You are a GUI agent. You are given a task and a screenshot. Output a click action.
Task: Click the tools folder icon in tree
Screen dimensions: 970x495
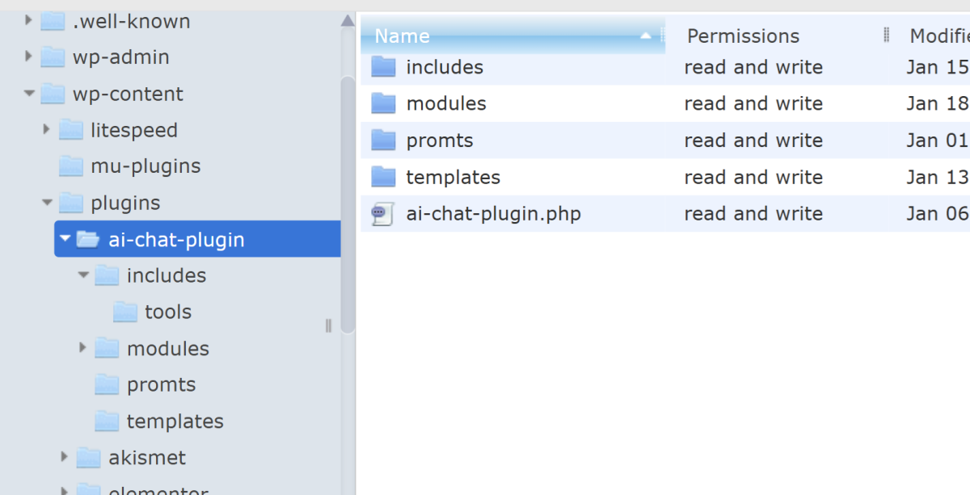(x=125, y=312)
